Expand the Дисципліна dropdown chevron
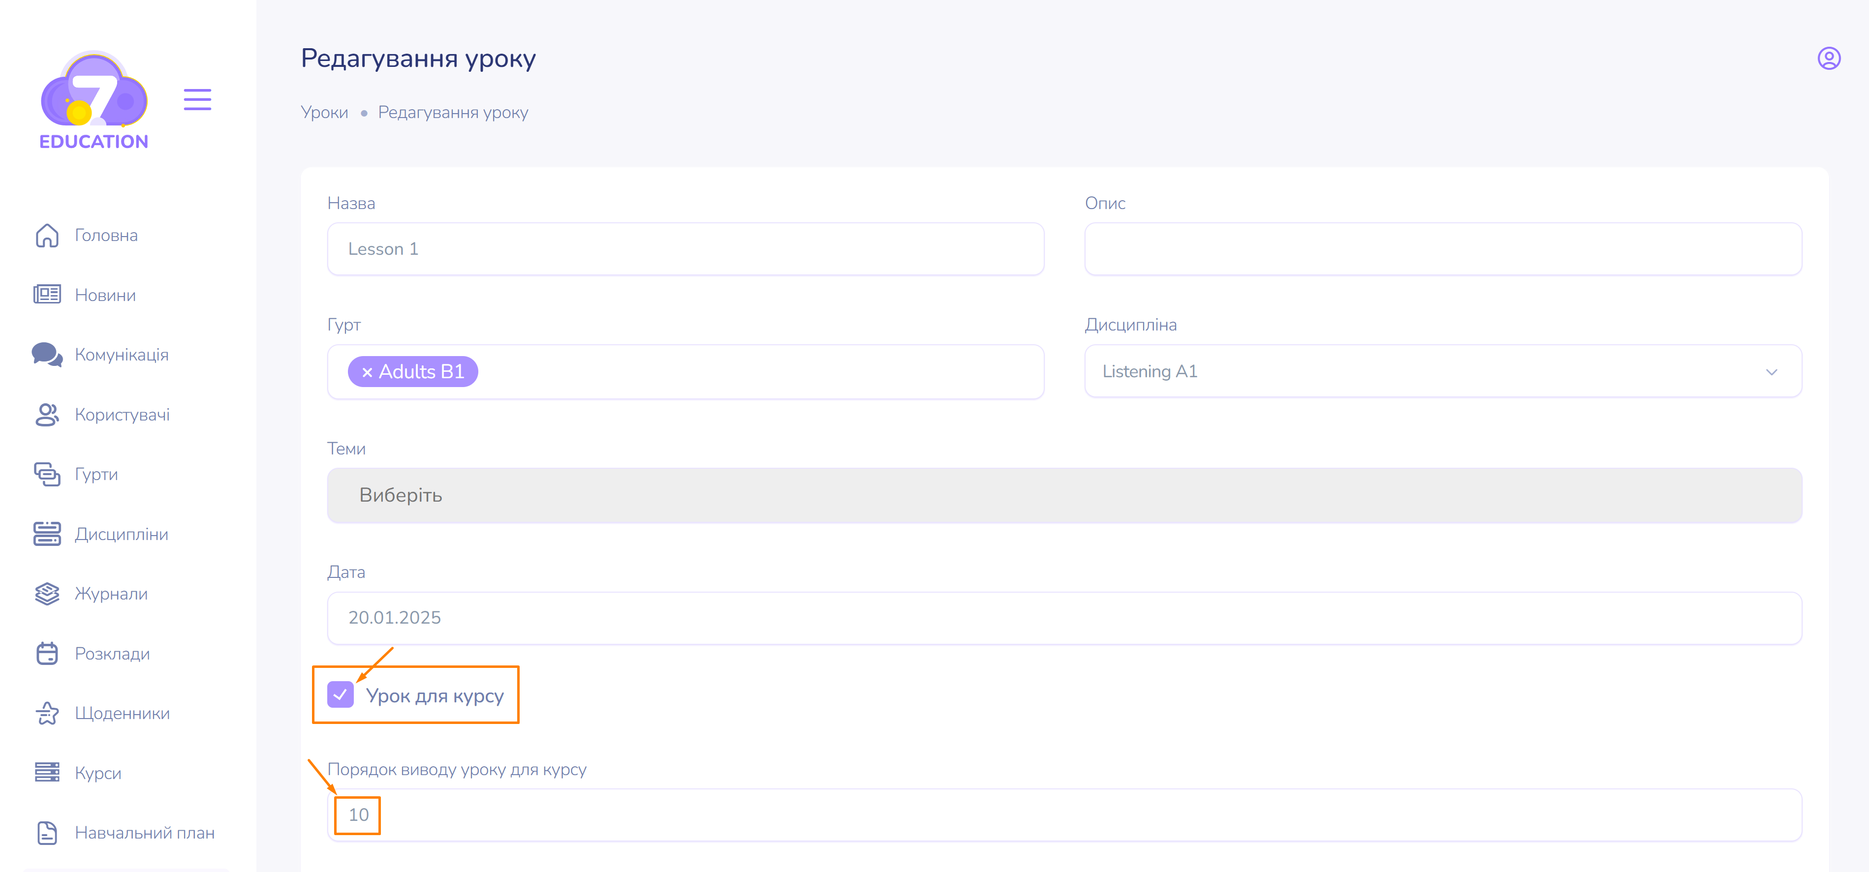 pyautogui.click(x=1771, y=372)
